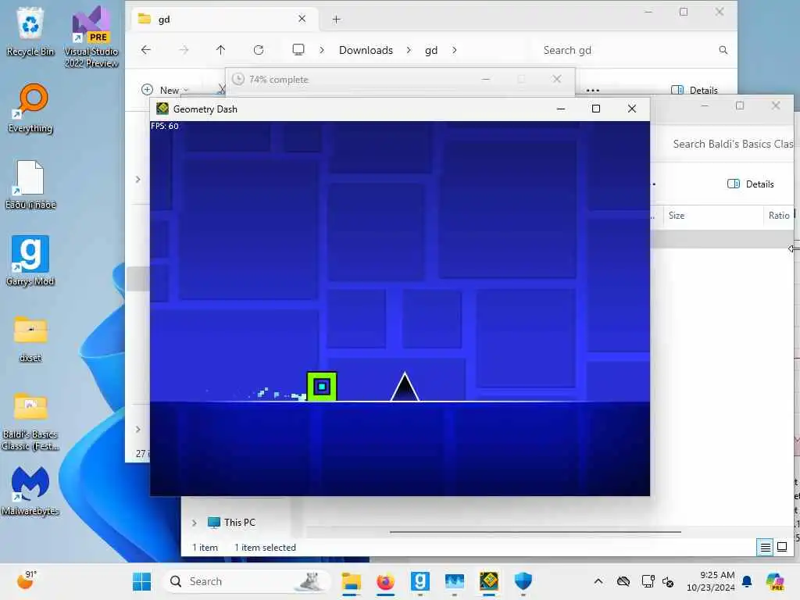This screenshot has width=800, height=600.
Task: Open Baldi's Basics Classic desktop folder
Action: 30,421
